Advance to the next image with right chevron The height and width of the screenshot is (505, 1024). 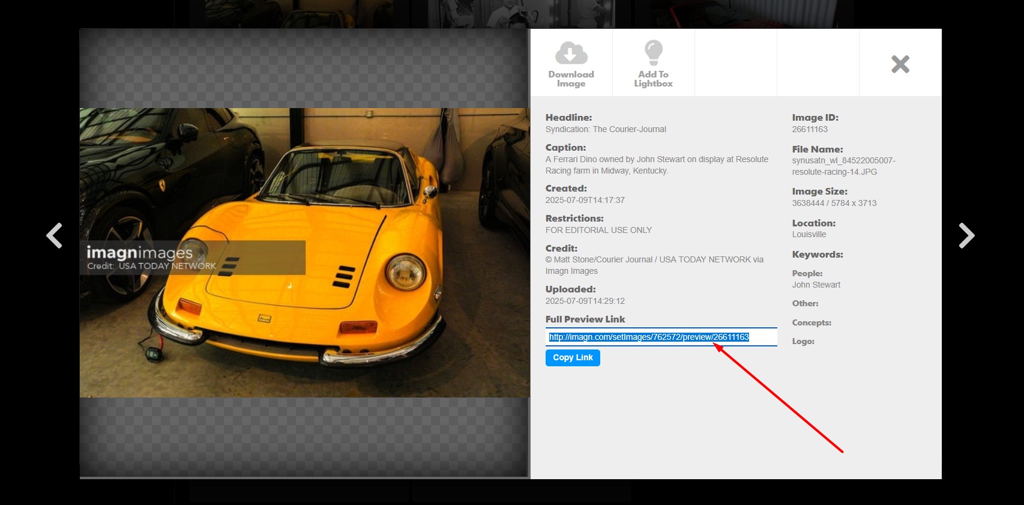click(966, 235)
